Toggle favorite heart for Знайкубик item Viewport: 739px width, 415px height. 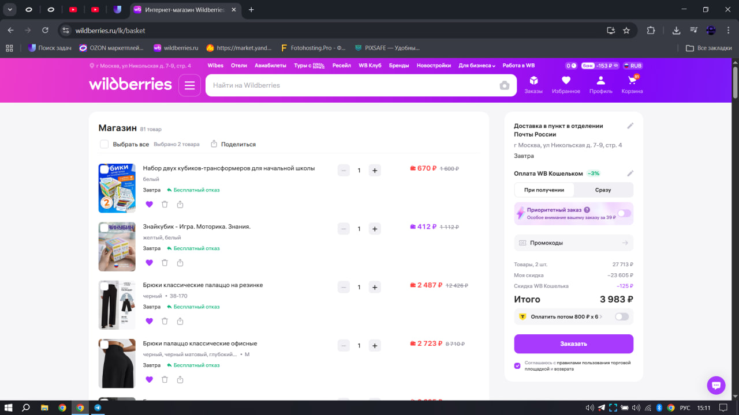pyautogui.click(x=149, y=263)
